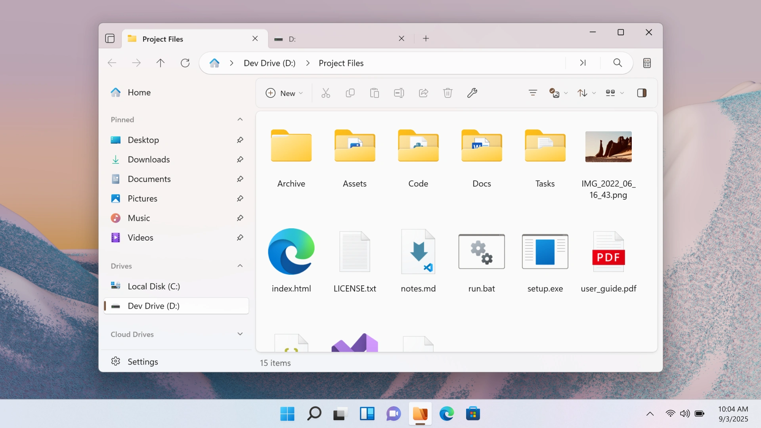Select the Rename toolbar icon
Image resolution: width=761 pixels, height=428 pixels.
pyautogui.click(x=399, y=93)
